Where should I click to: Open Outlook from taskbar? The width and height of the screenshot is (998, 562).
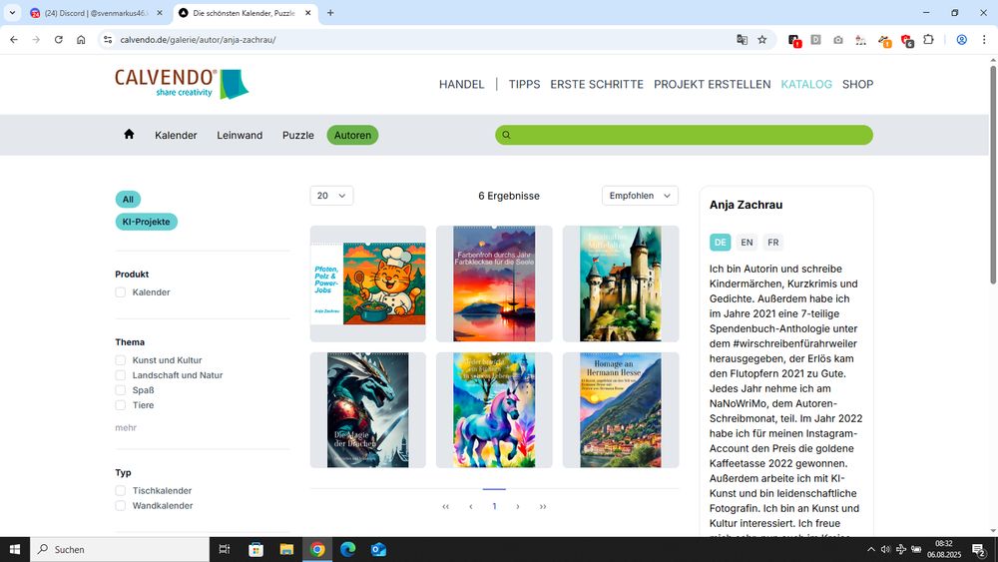pos(378,549)
